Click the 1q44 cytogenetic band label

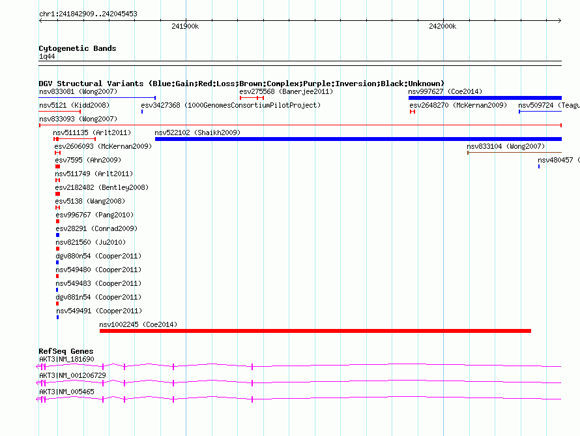(47, 56)
